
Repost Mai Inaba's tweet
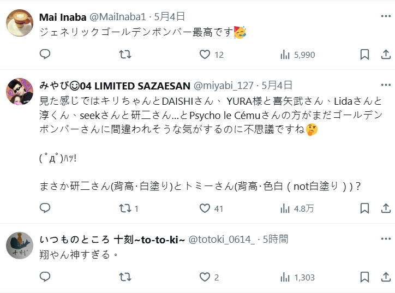125,55
